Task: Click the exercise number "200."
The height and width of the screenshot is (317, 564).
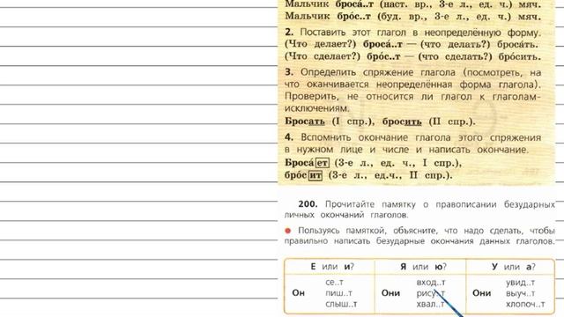Action: point(308,204)
